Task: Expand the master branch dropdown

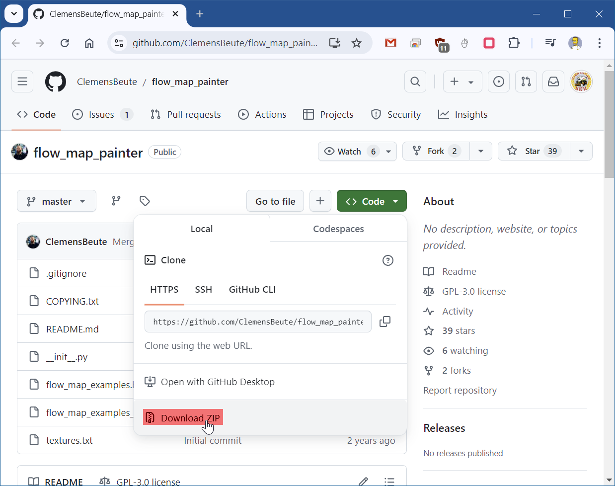Action: (57, 201)
